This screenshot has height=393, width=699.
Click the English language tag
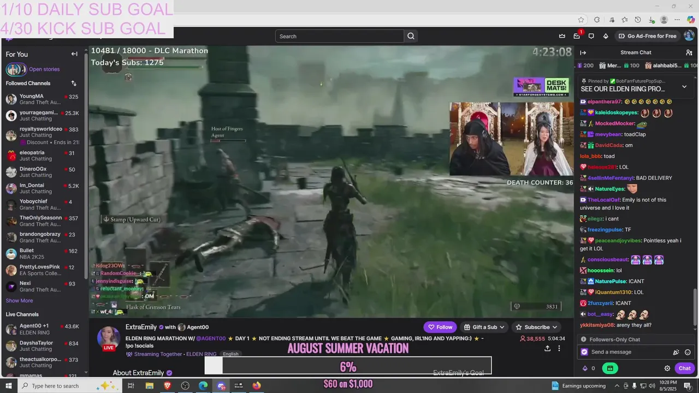(230, 354)
